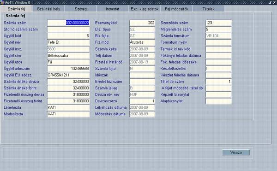The width and height of the screenshot is (277, 171).
Task: Click the Számla fajta field
Action: tap(142, 69)
